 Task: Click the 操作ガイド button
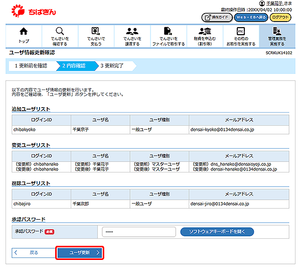coord(216,18)
